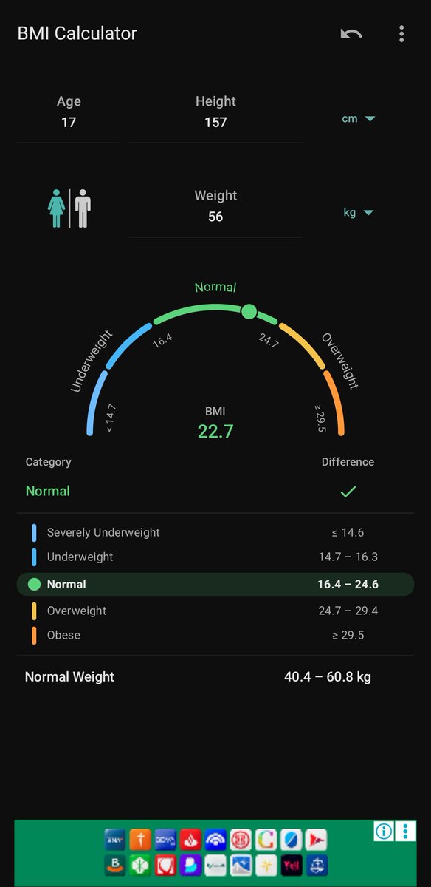Select the male gender icon
The image size is (431, 887).
(83, 208)
